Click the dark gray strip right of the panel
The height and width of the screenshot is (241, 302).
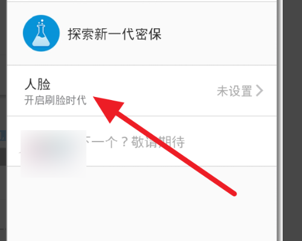click(292, 120)
